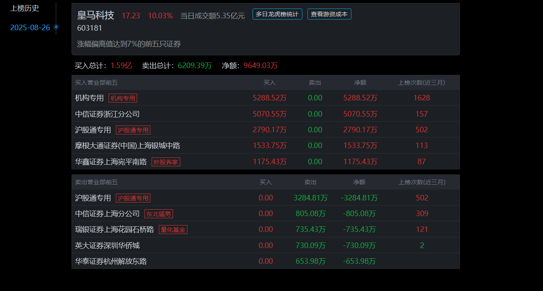Click buy amount 1533.75万
The height and width of the screenshot is (291, 543).
pos(270,145)
